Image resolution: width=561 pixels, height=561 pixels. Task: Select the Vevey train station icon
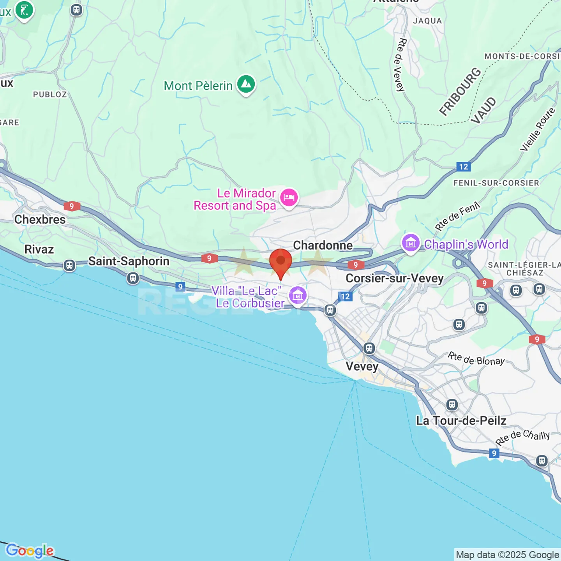tap(369, 348)
